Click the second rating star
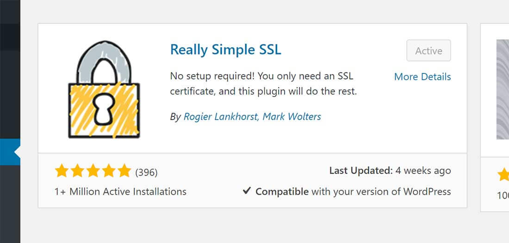The height and width of the screenshot is (243, 509). 77,171
